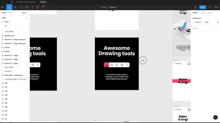Click the vector icon beside Vector 95 layer

click(x=3, y=71)
